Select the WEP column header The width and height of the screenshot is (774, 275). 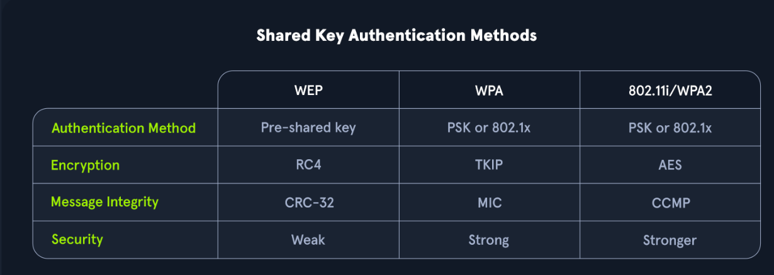point(308,90)
